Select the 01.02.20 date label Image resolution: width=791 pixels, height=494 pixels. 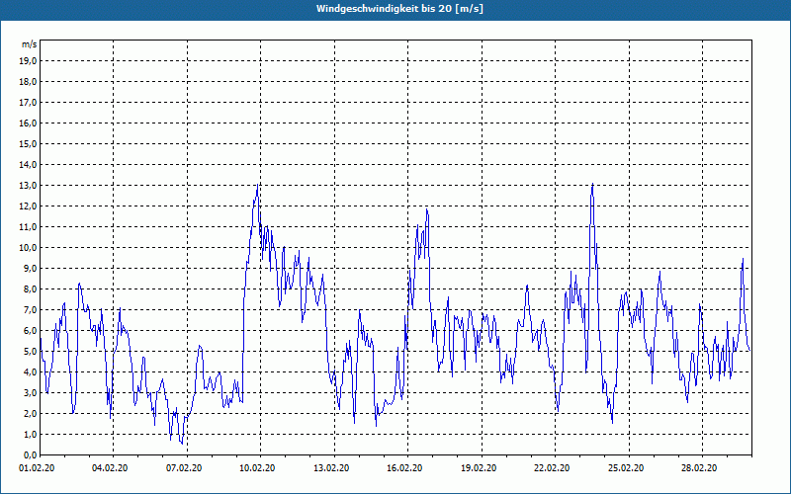click(x=40, y=468)
